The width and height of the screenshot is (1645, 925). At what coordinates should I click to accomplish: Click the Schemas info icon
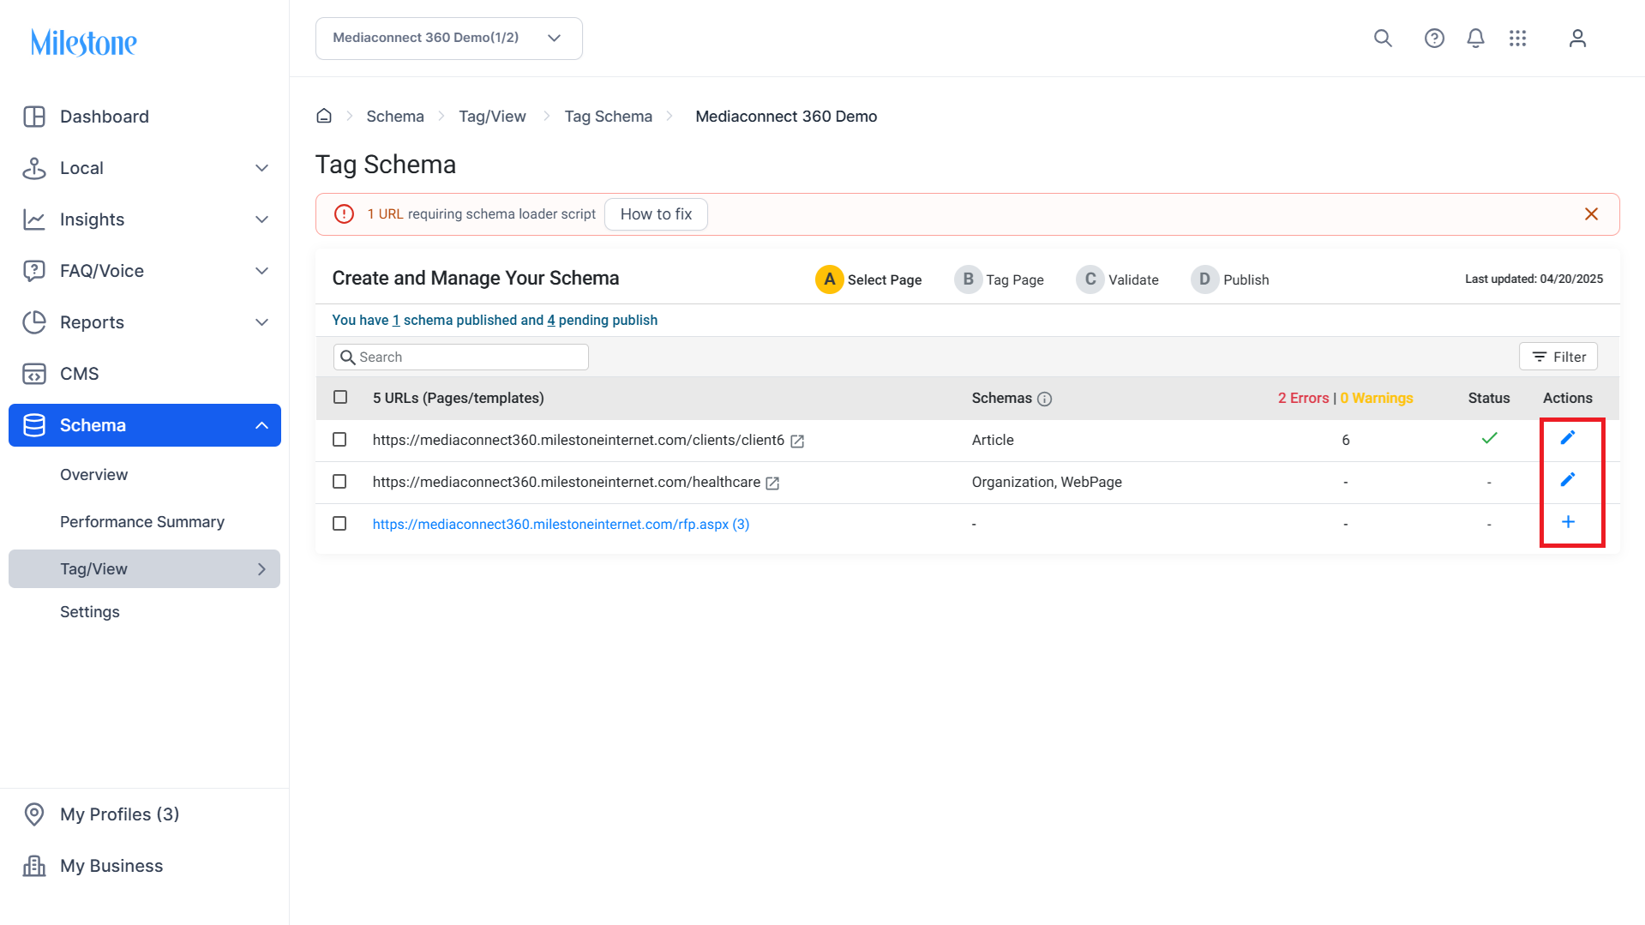point(1044,399)
